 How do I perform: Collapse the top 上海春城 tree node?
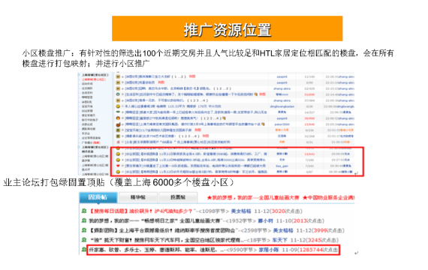pyautogui.click(x=79, y=75)
